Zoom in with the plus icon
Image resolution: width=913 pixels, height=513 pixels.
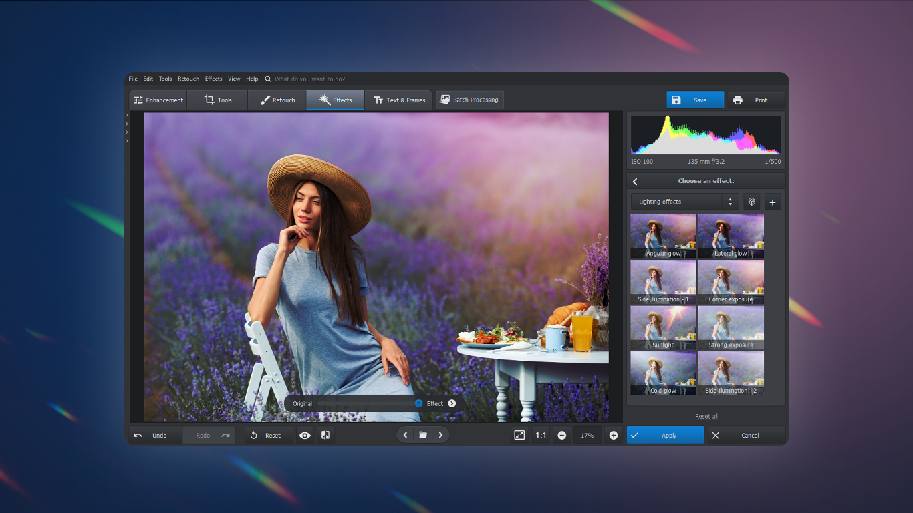[613, 435]
